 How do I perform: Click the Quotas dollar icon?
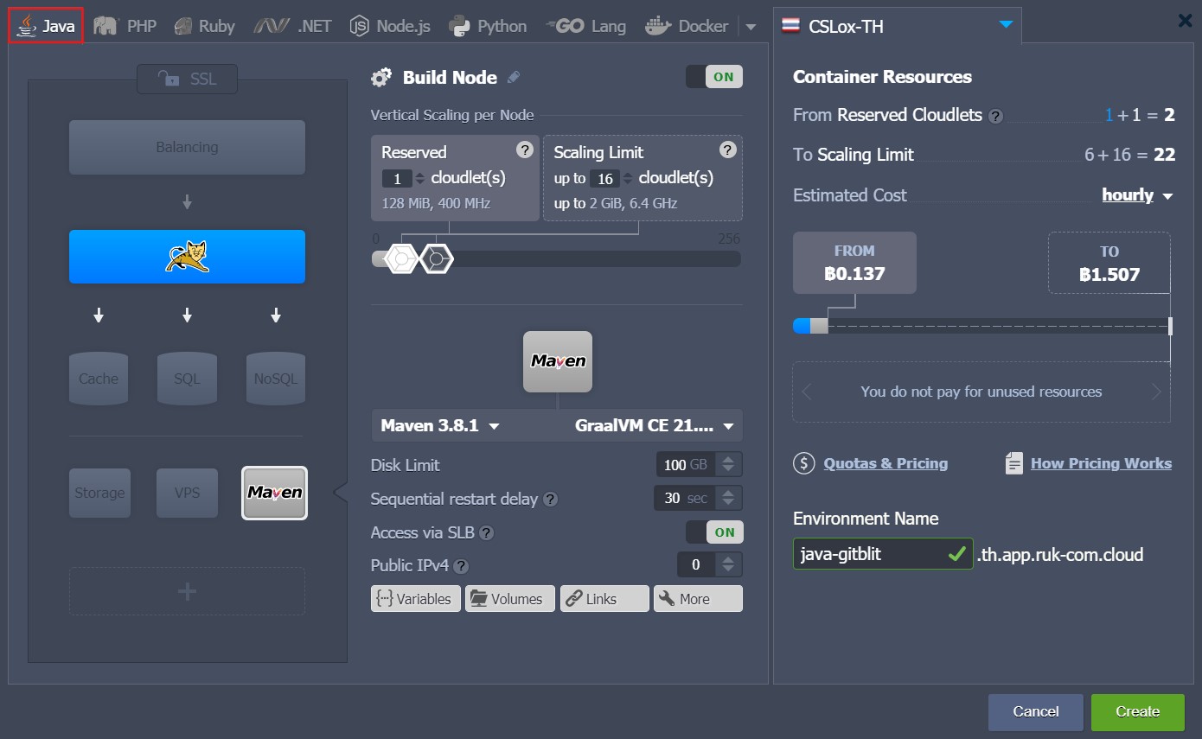[804, 463]
